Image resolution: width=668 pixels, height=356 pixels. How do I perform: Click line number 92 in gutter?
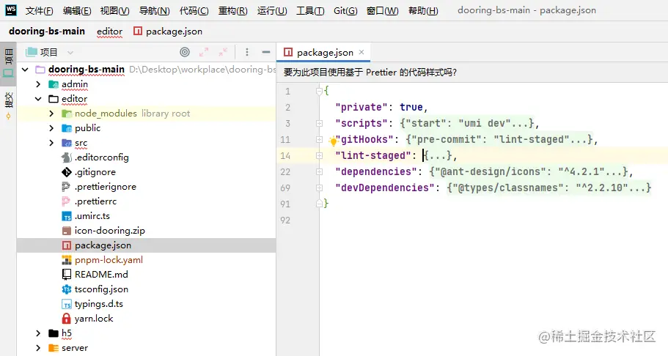coord(285,220)
